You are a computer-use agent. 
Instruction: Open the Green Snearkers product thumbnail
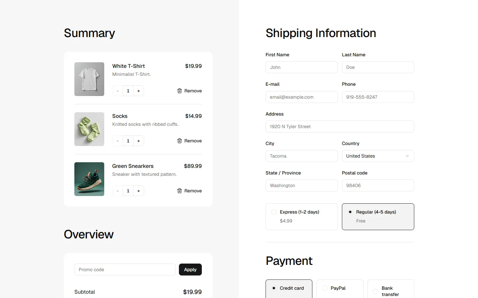[89, 179]
